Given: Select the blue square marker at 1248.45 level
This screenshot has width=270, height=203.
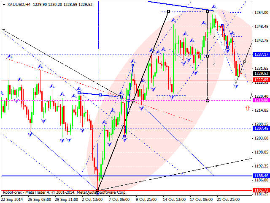Looking at the screenshot, I should (x=222, y=25).
